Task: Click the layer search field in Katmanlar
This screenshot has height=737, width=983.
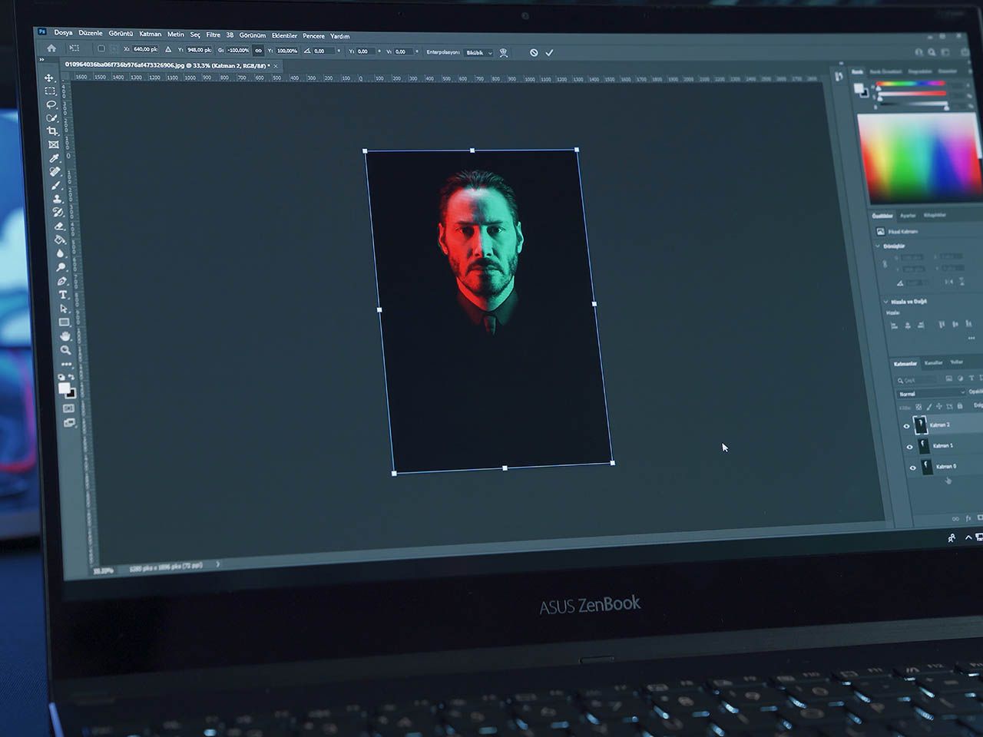Action: [917, 379]
